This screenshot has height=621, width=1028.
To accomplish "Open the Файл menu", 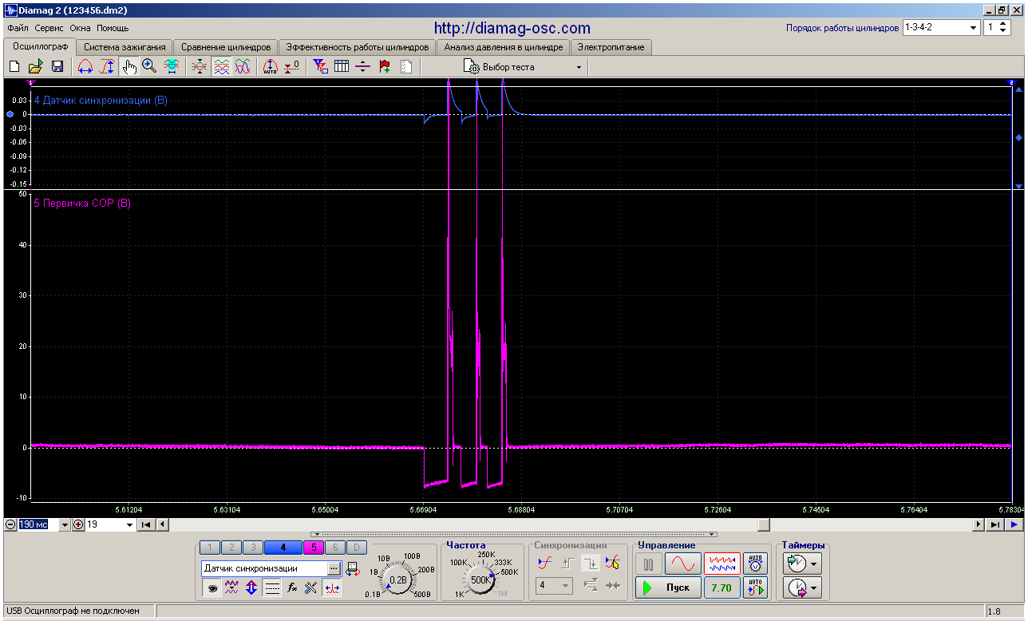I will coord(18,28).
